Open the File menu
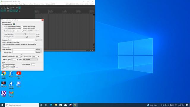Image resolution: width=190 pixels, height=107 pixels. (x=2, y=4)
